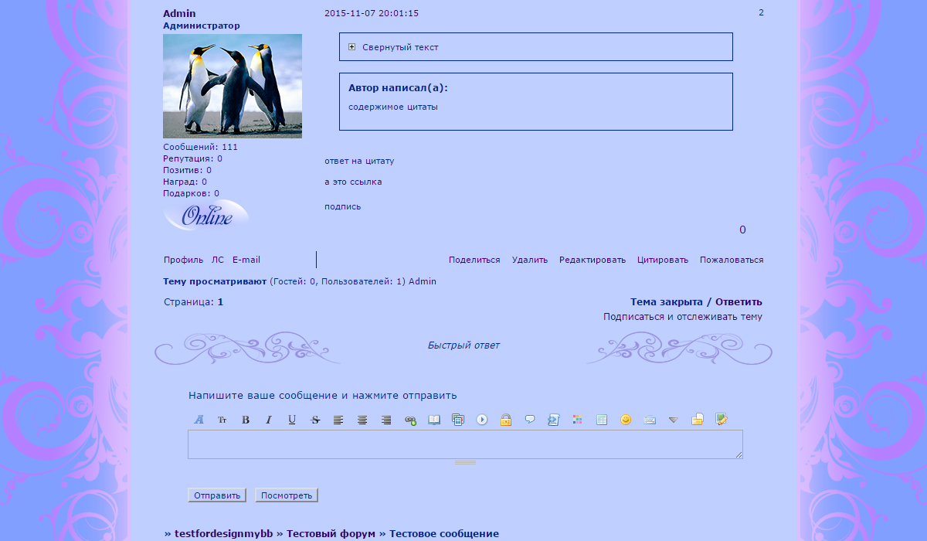This screenshot has height=541, width=927.
Task: Apply strikethrough text formatting
Action: (315, 420)
